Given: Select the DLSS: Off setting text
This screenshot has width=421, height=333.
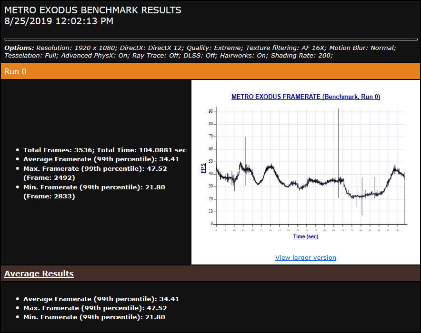Looking at the screenshot, I should (200, 56).
